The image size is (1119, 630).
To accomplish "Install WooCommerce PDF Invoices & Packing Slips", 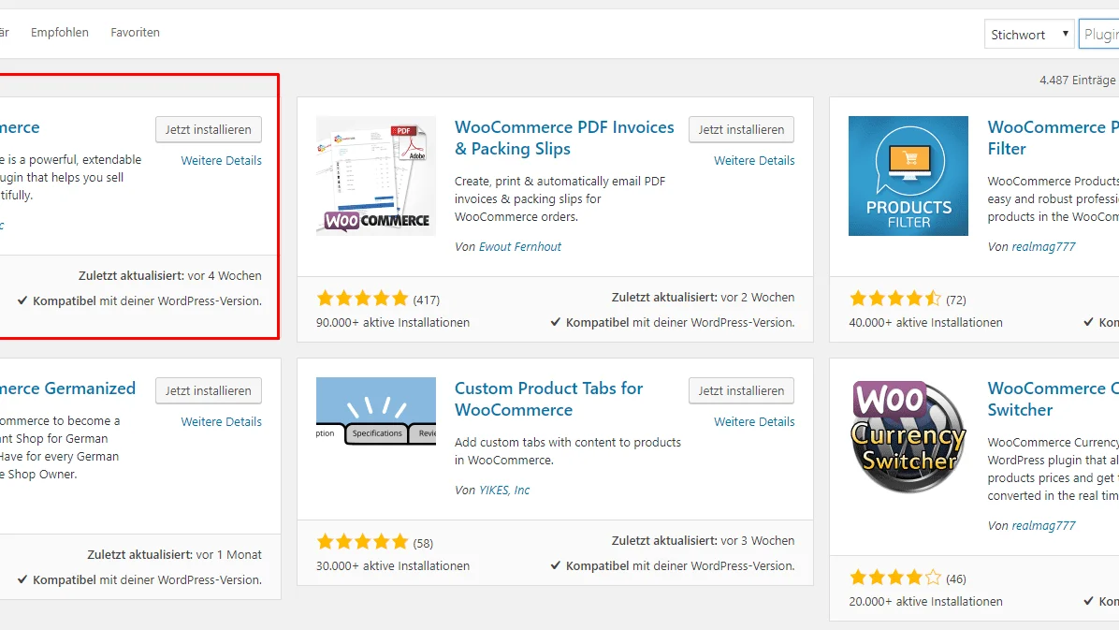I will coord(741,129).
